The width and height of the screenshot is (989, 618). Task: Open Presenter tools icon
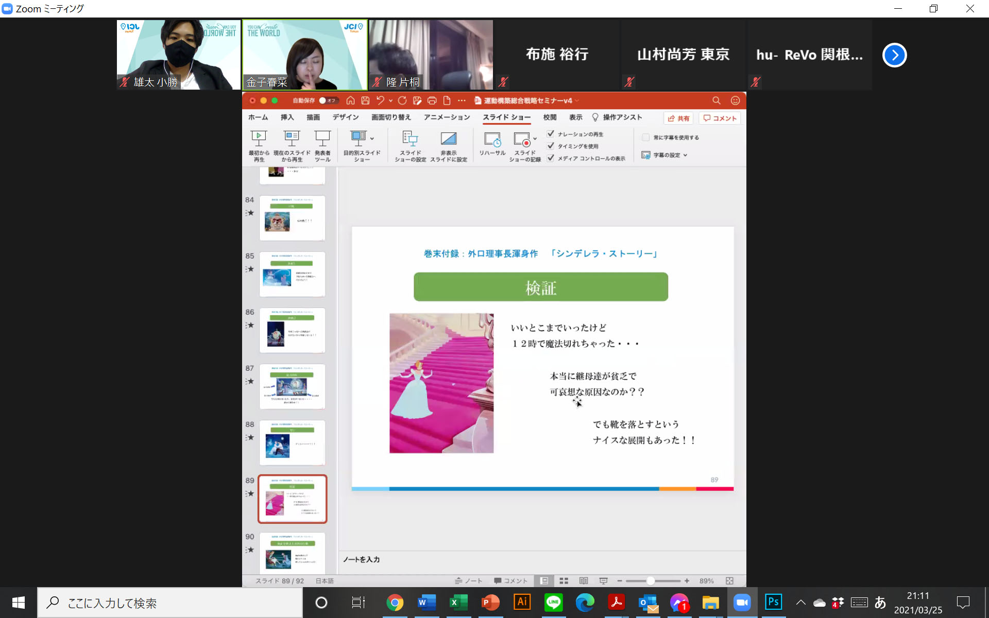[x=322, y=139]
